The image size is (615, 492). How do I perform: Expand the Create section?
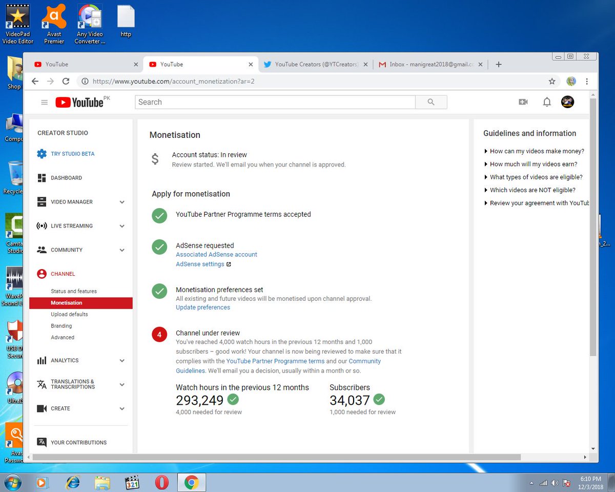[x=122, y=408]
